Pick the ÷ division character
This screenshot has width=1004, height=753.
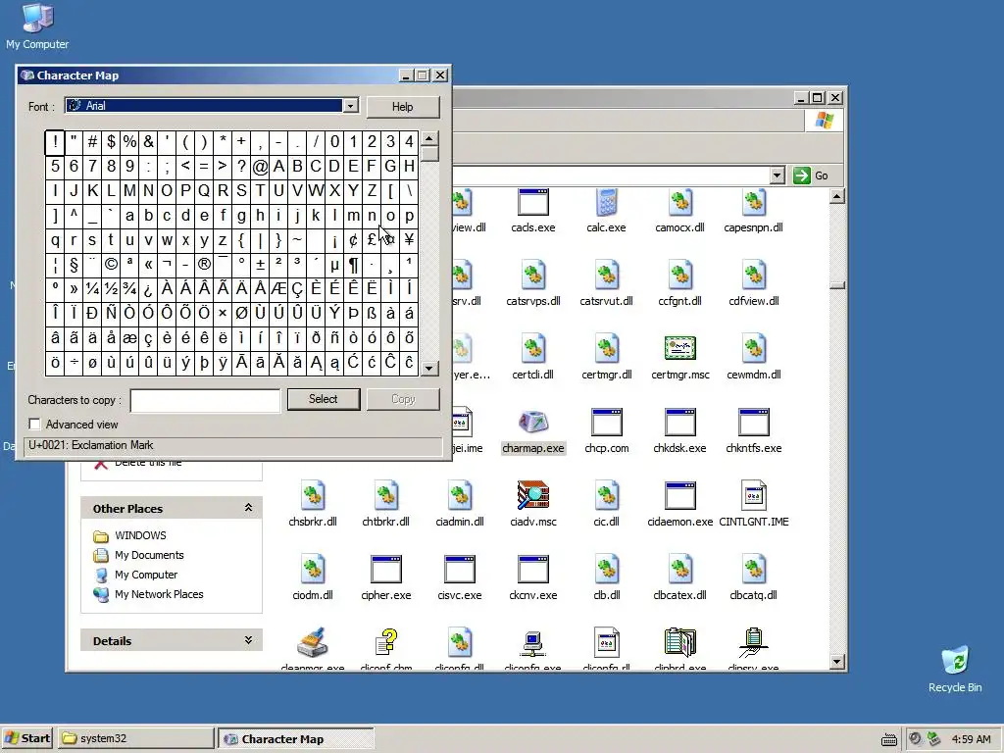(74, 363)
